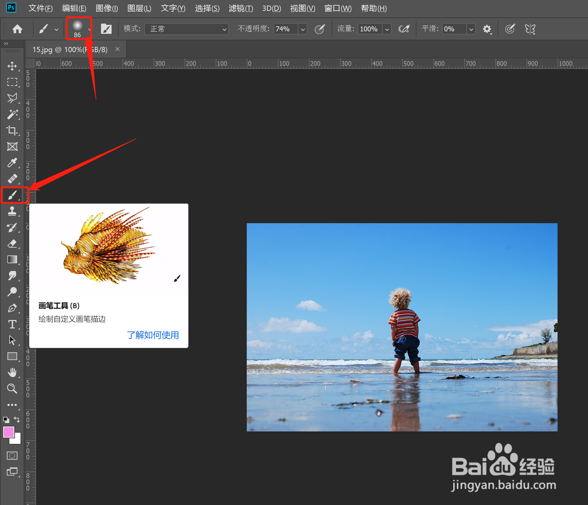Select the Move tool
Viewport: 588px width, 505px height.
tap(12, 66)
